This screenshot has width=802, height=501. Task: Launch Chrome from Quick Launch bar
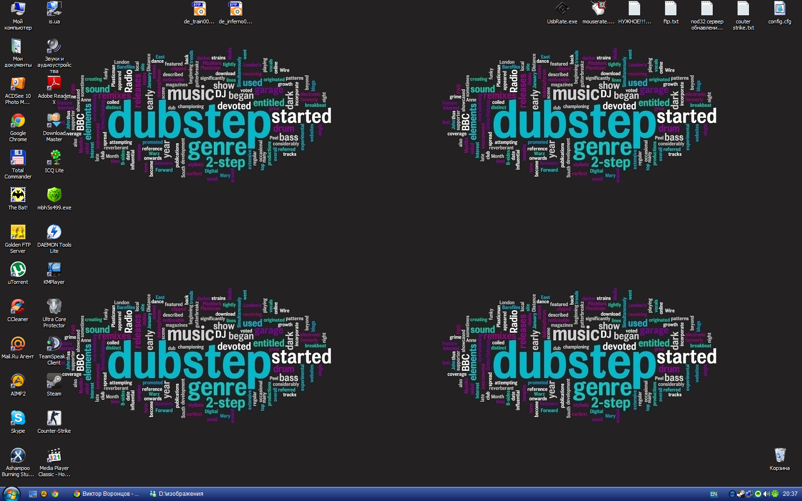pyautogui.click(x=55, y=494)
